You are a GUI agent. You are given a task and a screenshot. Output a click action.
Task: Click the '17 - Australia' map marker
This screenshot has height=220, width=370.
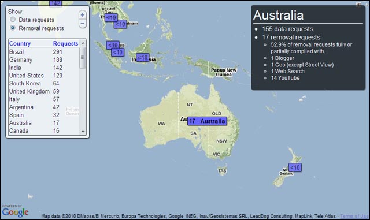[207, 121]
